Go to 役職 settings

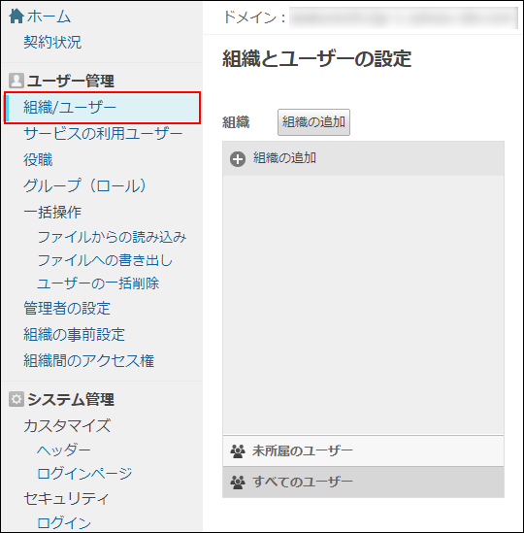tap(38, 159)
